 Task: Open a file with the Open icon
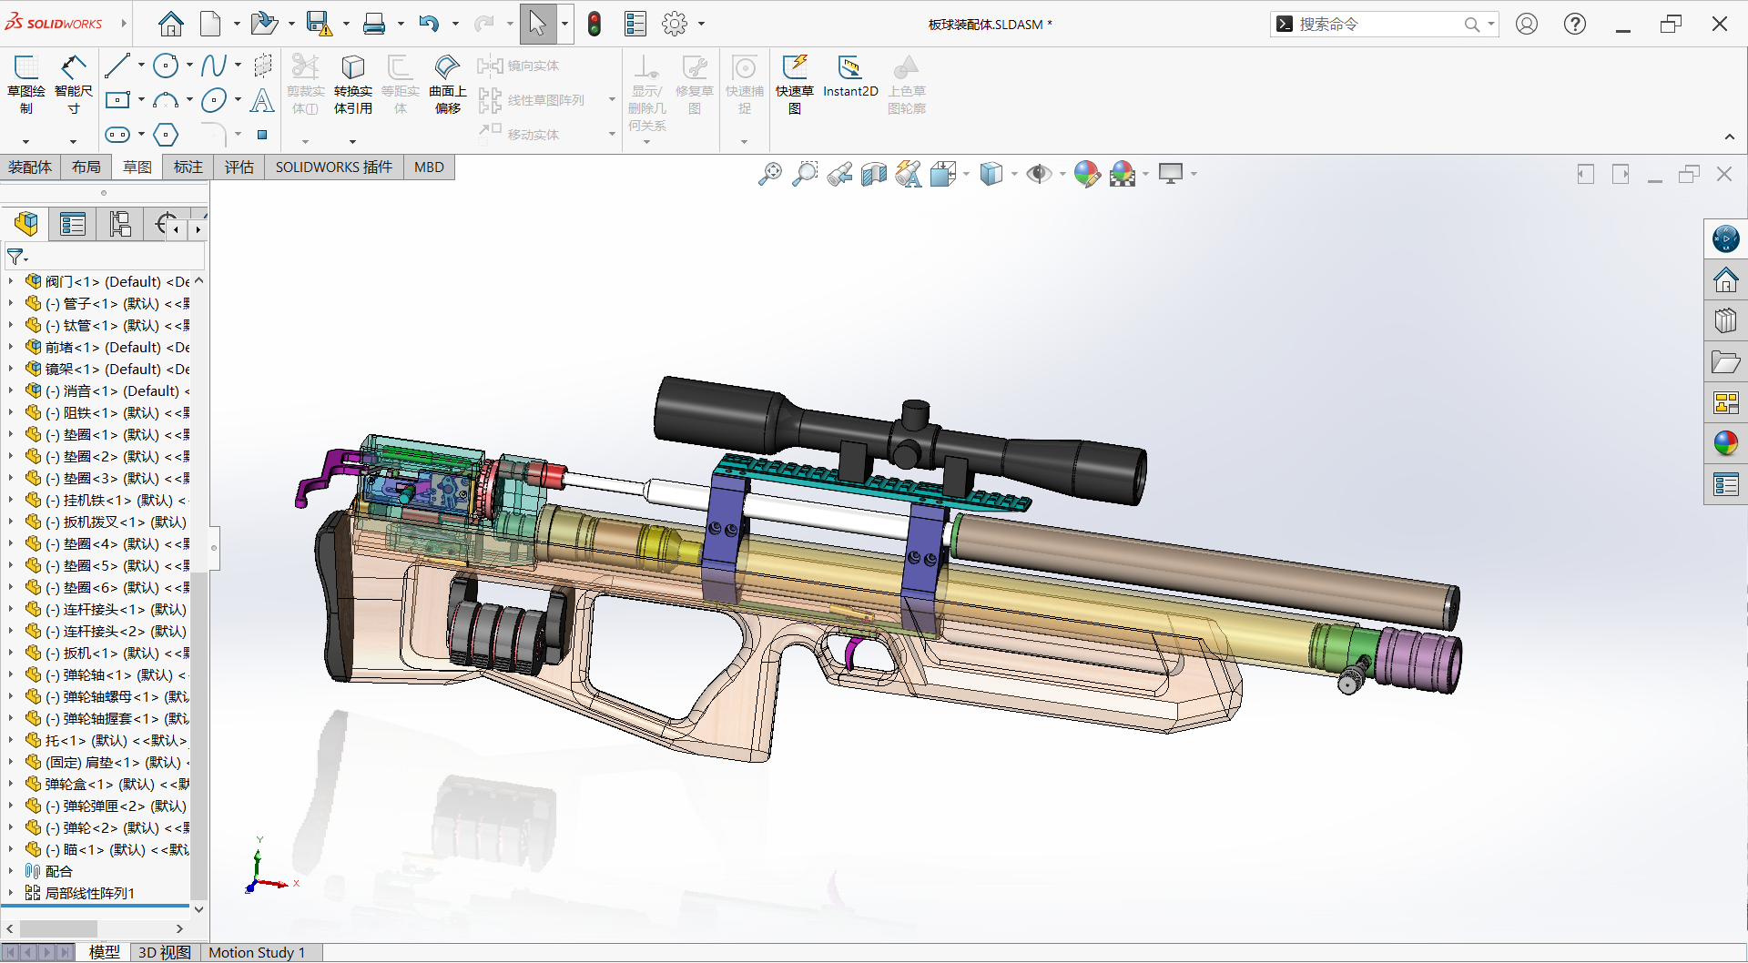264,24
